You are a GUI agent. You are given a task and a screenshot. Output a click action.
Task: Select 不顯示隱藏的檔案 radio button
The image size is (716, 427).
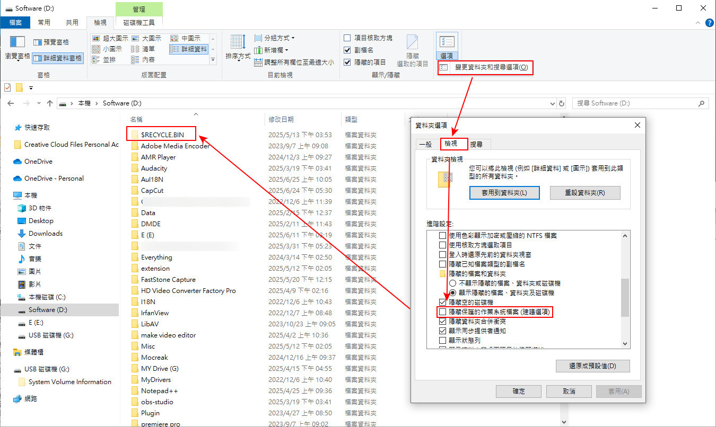[x=452, y=283]
